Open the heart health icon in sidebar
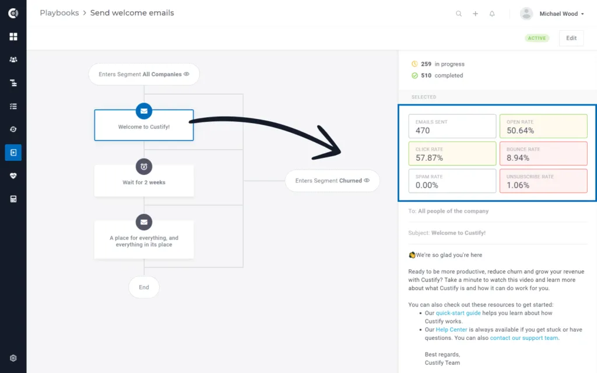 (13, 176)
